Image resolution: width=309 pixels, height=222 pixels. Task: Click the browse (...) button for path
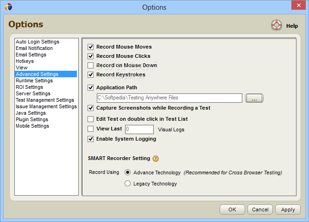[254, 98]
